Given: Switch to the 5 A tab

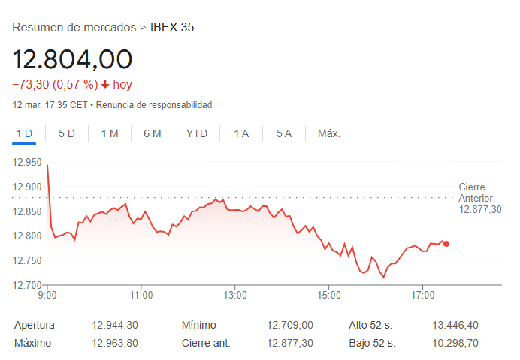Looking at the screenshot, I should 284,134.
